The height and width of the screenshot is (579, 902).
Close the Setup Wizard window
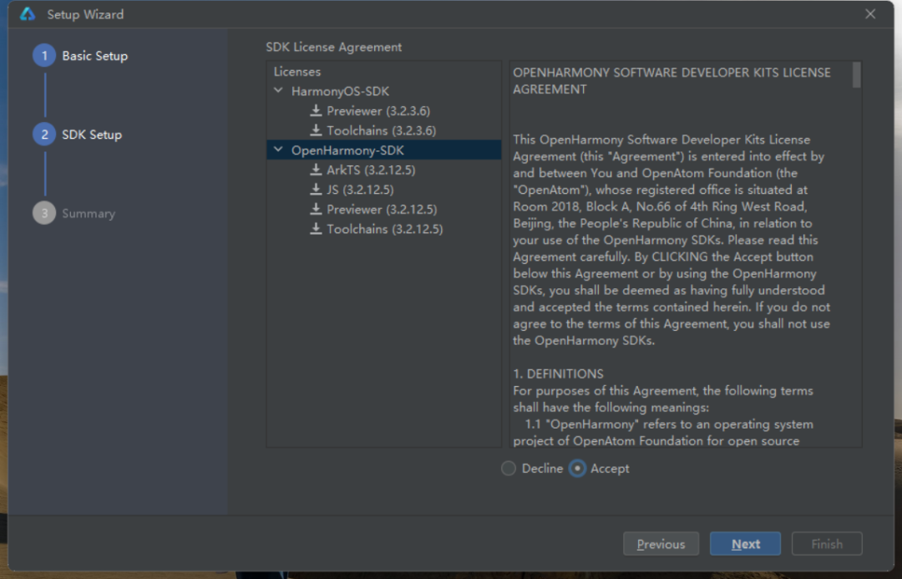(870, 14)
